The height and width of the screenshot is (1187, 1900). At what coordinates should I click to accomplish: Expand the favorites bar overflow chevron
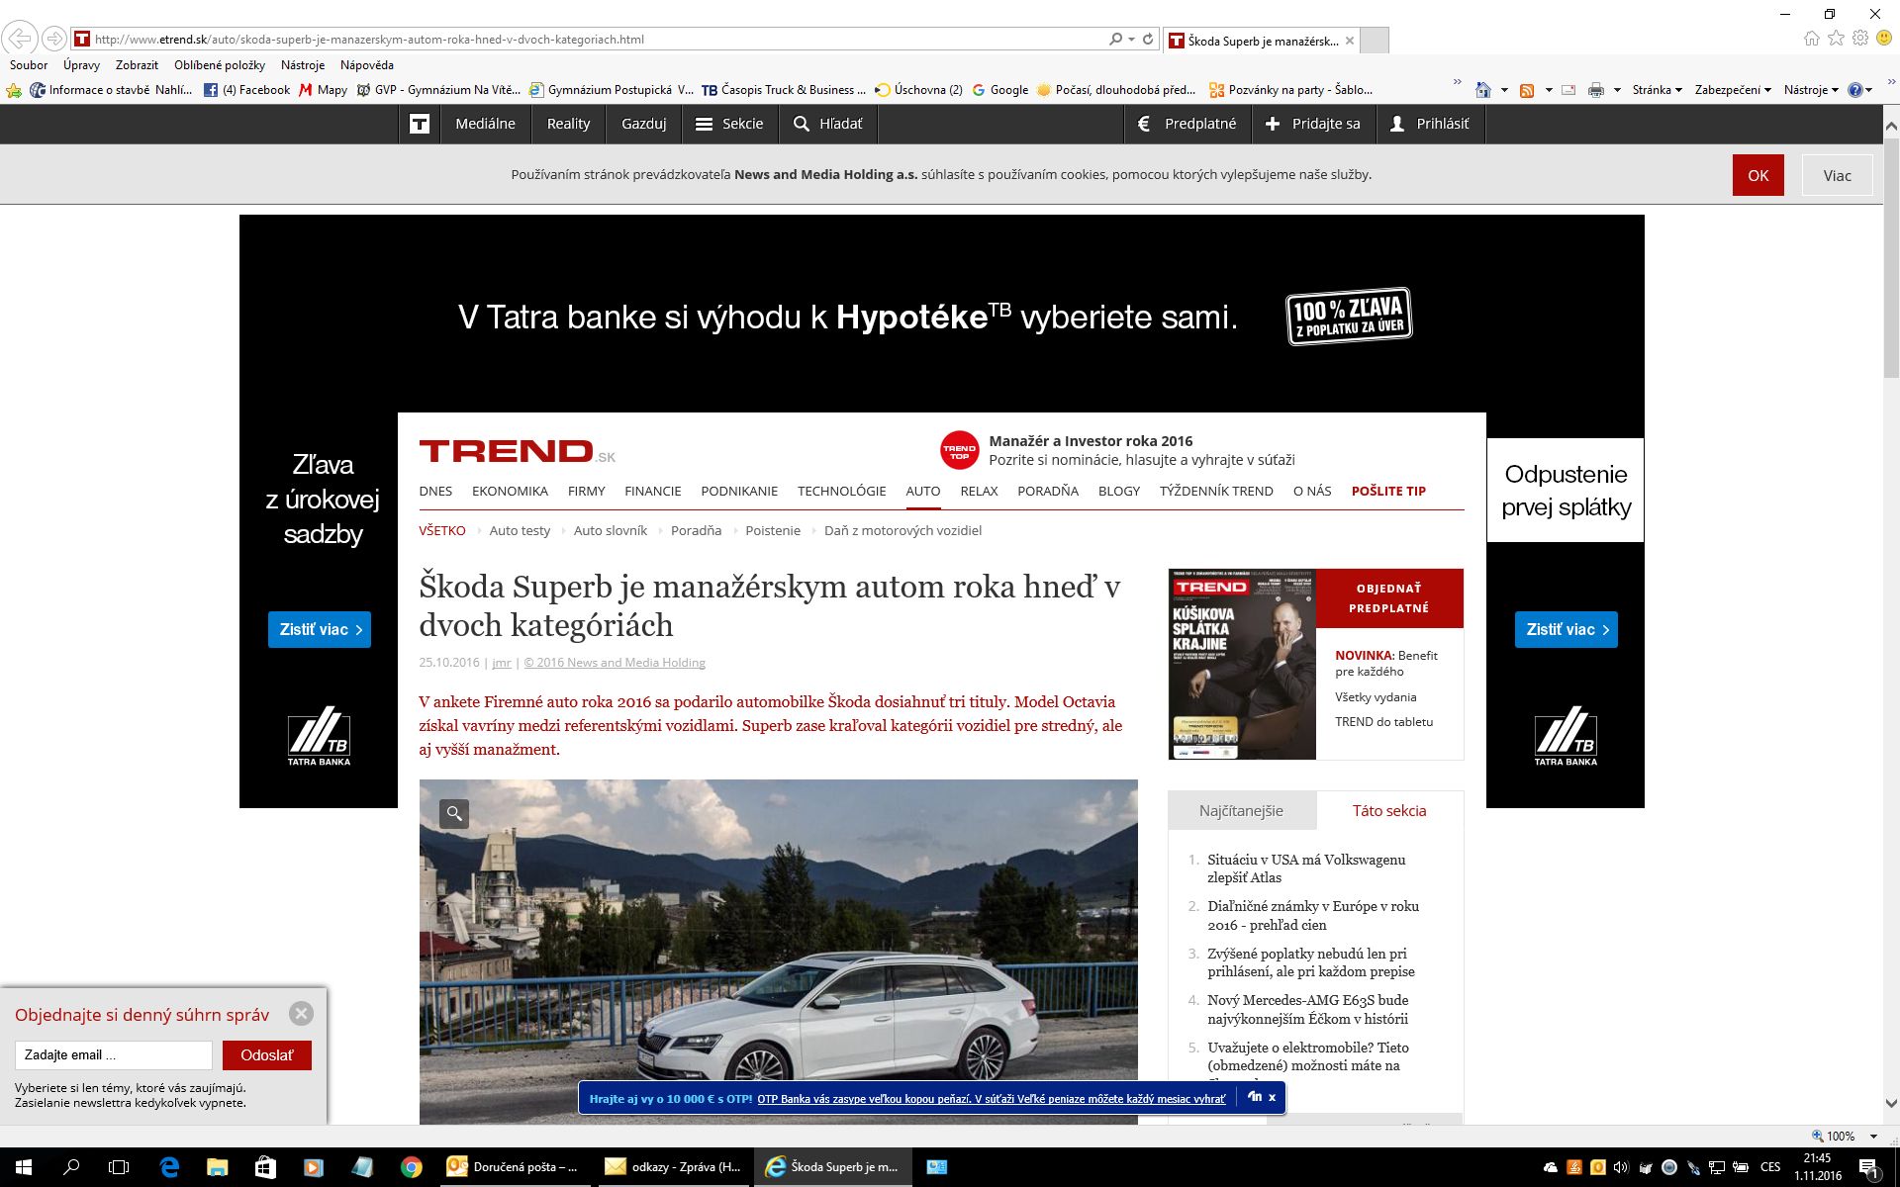pyautogui.click(x=1457, y=82)
